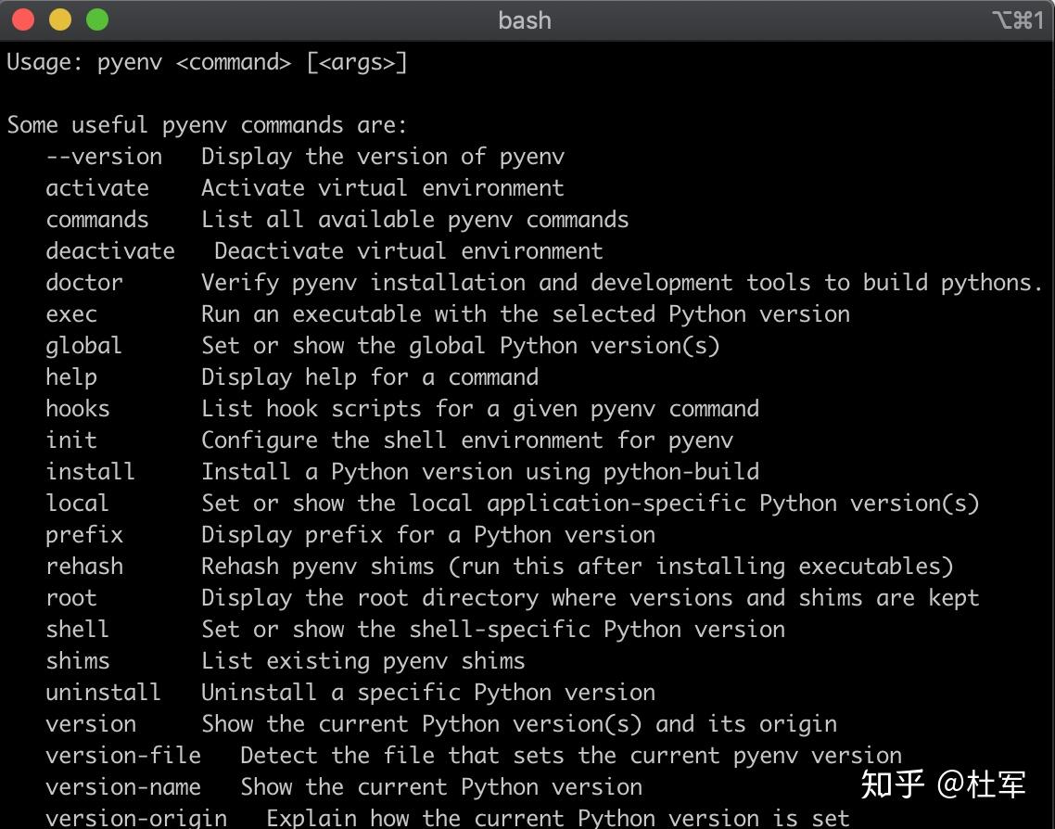
Task: Click the "activate" command name
Action: [97, 188]
